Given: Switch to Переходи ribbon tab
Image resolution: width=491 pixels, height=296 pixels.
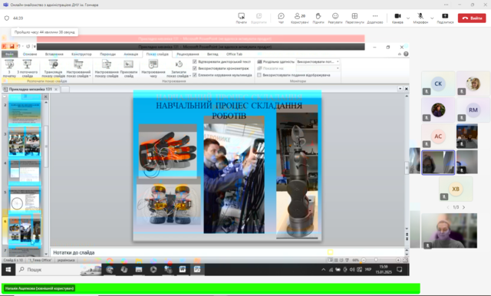Looking at the screenshot, I should (107, 54).
